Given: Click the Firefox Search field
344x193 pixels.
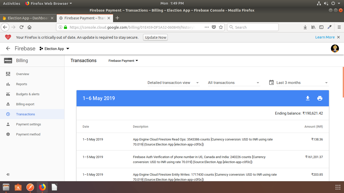Looking at the screenshot, I should click(x=253, y=27).
